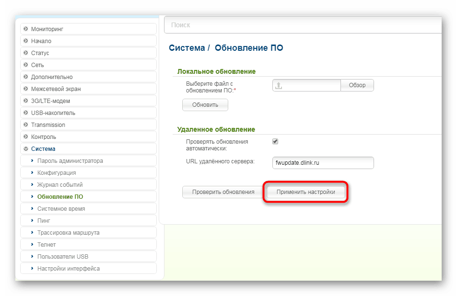Click the Удаленное обновление section title
The image size is (457, 296).
pos(216,129)
